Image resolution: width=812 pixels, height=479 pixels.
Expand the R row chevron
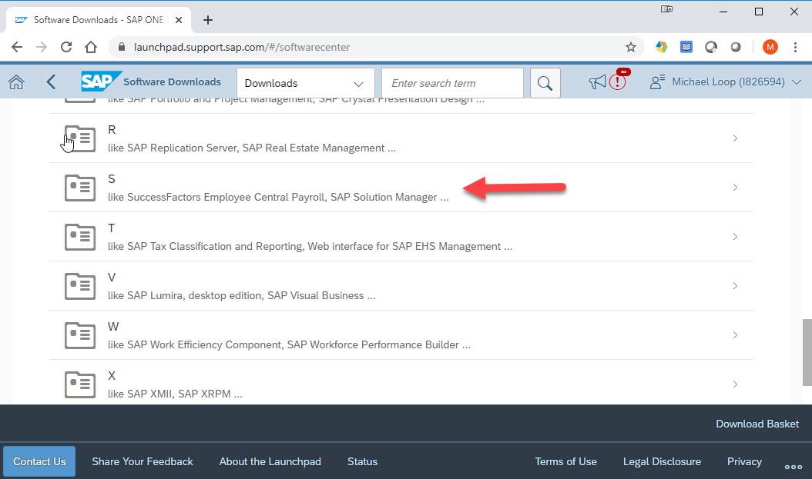pyautogui.click(x=736, y=138)
